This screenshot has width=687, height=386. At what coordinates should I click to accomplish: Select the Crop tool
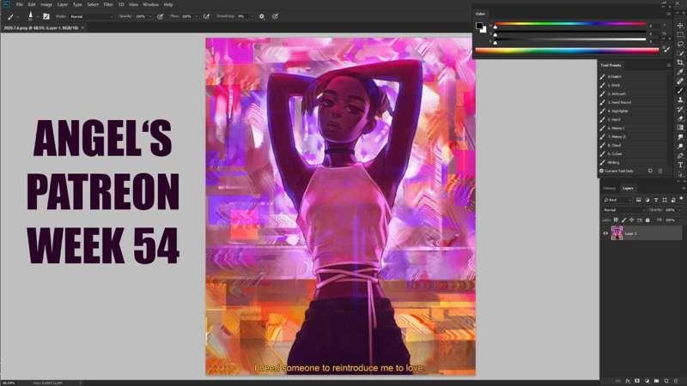click(680, 62)
